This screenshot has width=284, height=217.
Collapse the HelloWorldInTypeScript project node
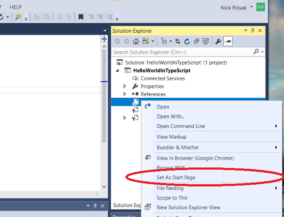[x=118, y=71]
